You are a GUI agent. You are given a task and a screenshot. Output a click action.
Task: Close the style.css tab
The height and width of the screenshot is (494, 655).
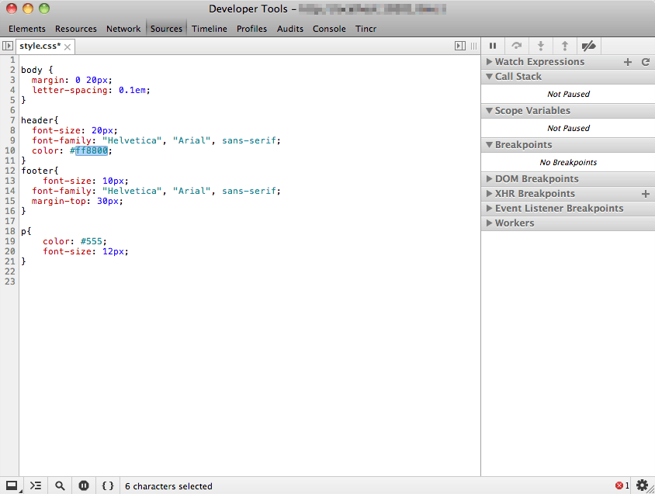tap(68, 47)
